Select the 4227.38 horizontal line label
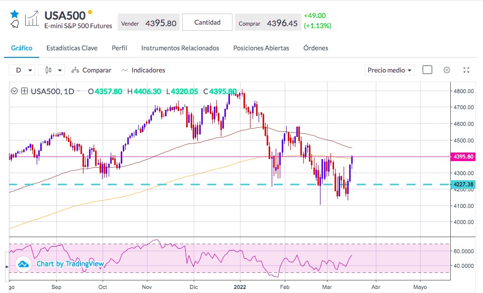Viewport: 483px width, 293px height. (463, 184)
